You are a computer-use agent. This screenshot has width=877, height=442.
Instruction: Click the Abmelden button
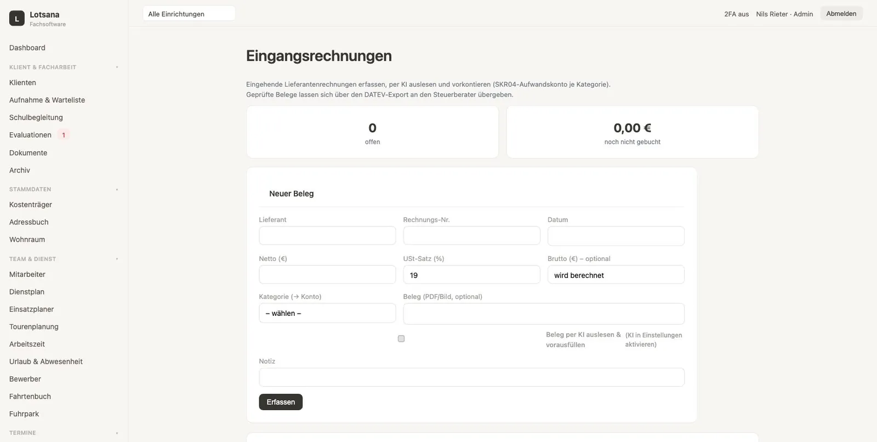tap(841, 14)
